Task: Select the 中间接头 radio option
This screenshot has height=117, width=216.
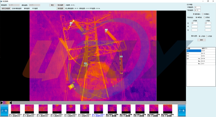Action: click(x=202, y=14)
